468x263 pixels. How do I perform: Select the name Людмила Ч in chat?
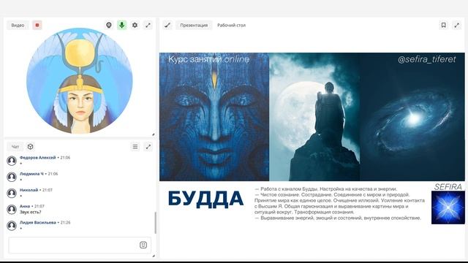point(31,174)
